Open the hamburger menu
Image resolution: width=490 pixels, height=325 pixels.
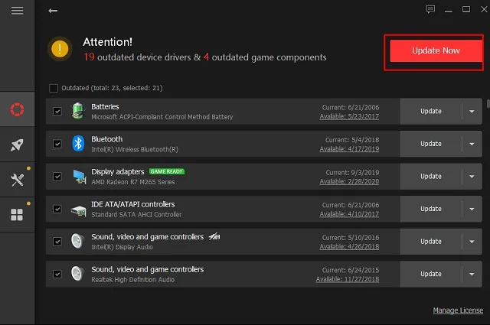[17, 11]
